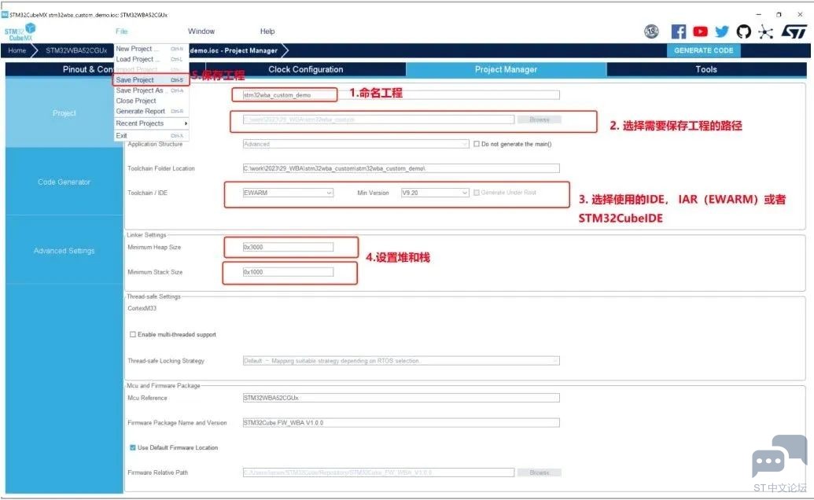Switch to Project Manager tab
Screen dimensions: 814x500
pos(506,69)
